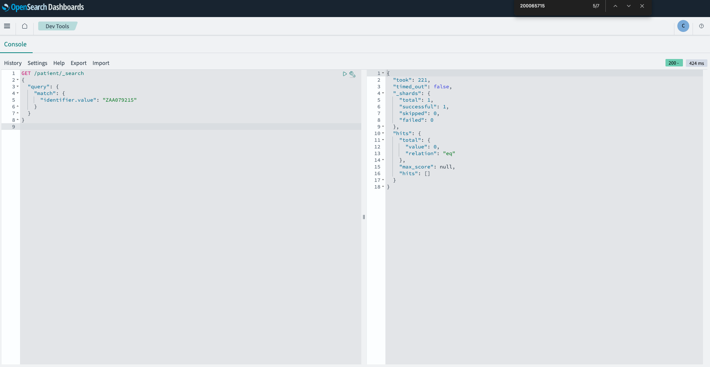Collapse response "total" fold at line 11
This screenshot has height=367, width=710.
click(383, 140)
